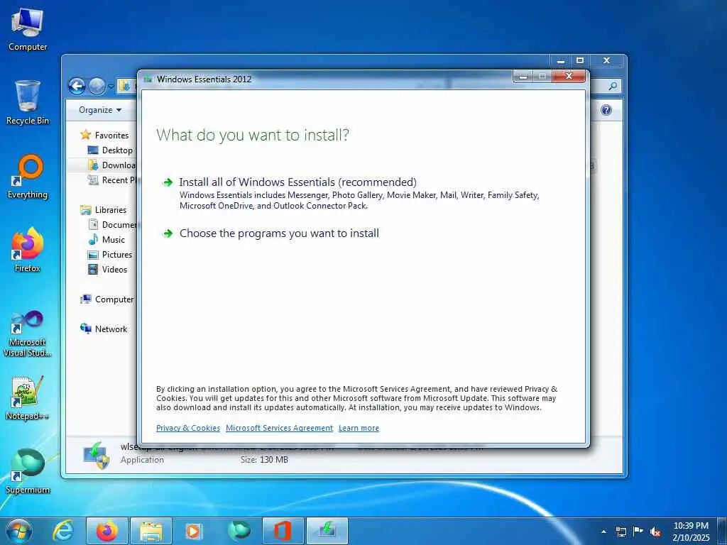The height and width of the screenshot is (545, 727).
Task: Open the Organize menu in Explorer
Action: tap(99, 110)
